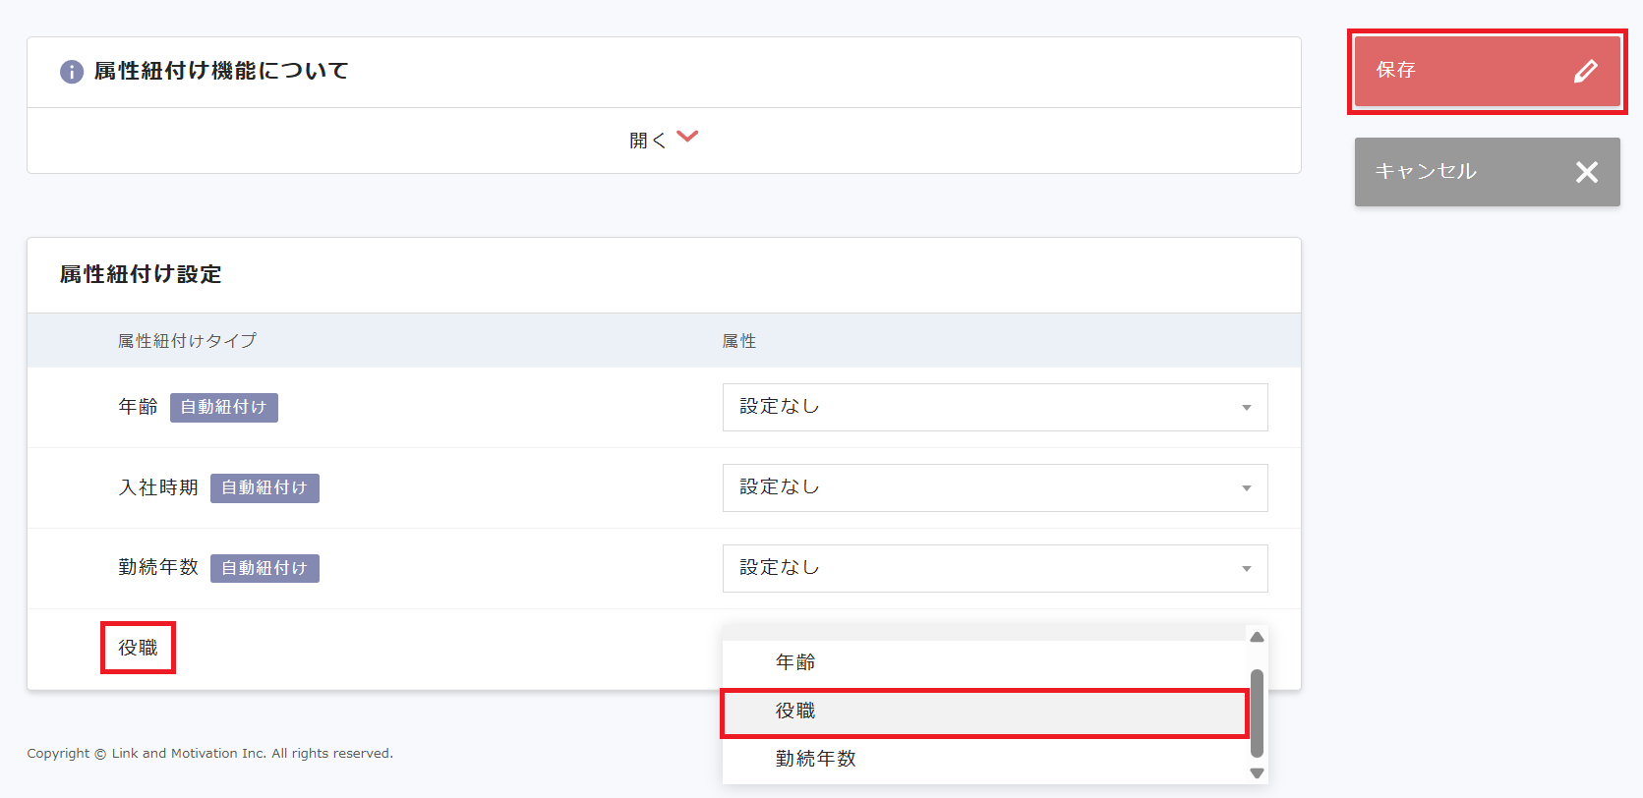The height and width of the screenshot is (798, 1643).
Task: Click the X icon on キャンセル button
Action: (x=1586, y=172)
